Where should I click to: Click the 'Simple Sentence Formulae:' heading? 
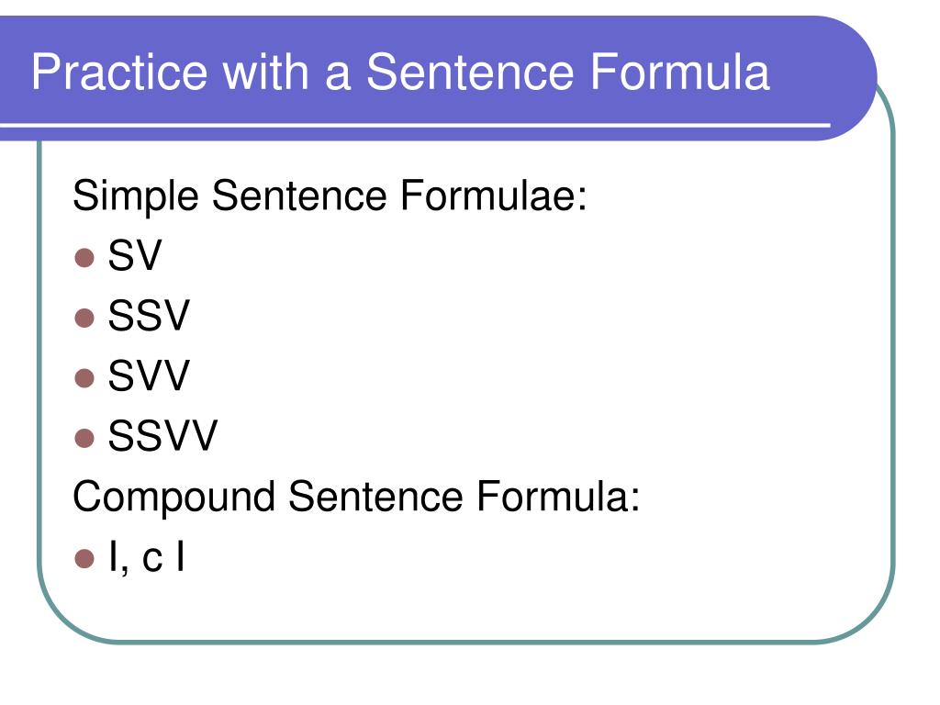[x=330, y=196]
